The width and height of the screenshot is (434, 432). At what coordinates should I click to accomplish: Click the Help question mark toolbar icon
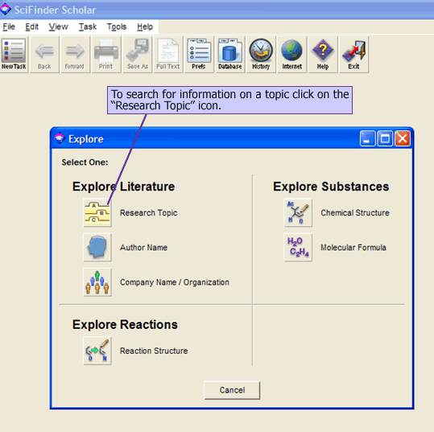(323, 55)
